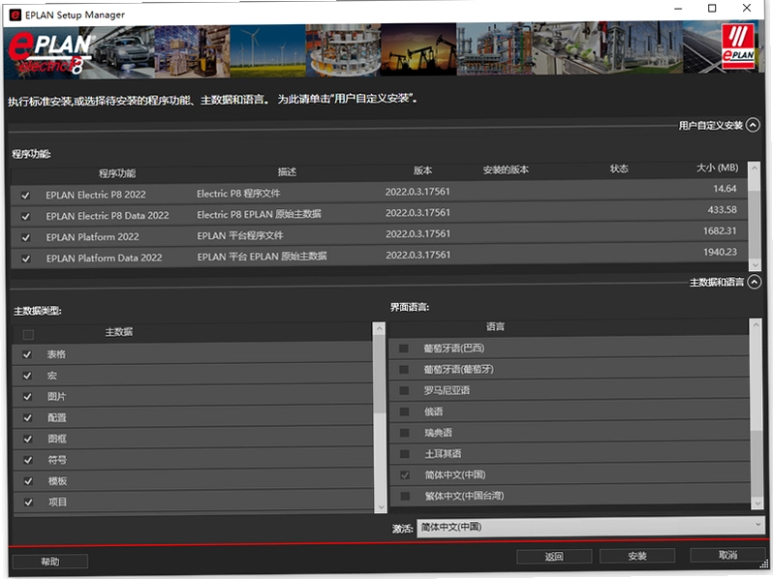
Task: Click the 语言 column header
Action: [x=495, y=326]
